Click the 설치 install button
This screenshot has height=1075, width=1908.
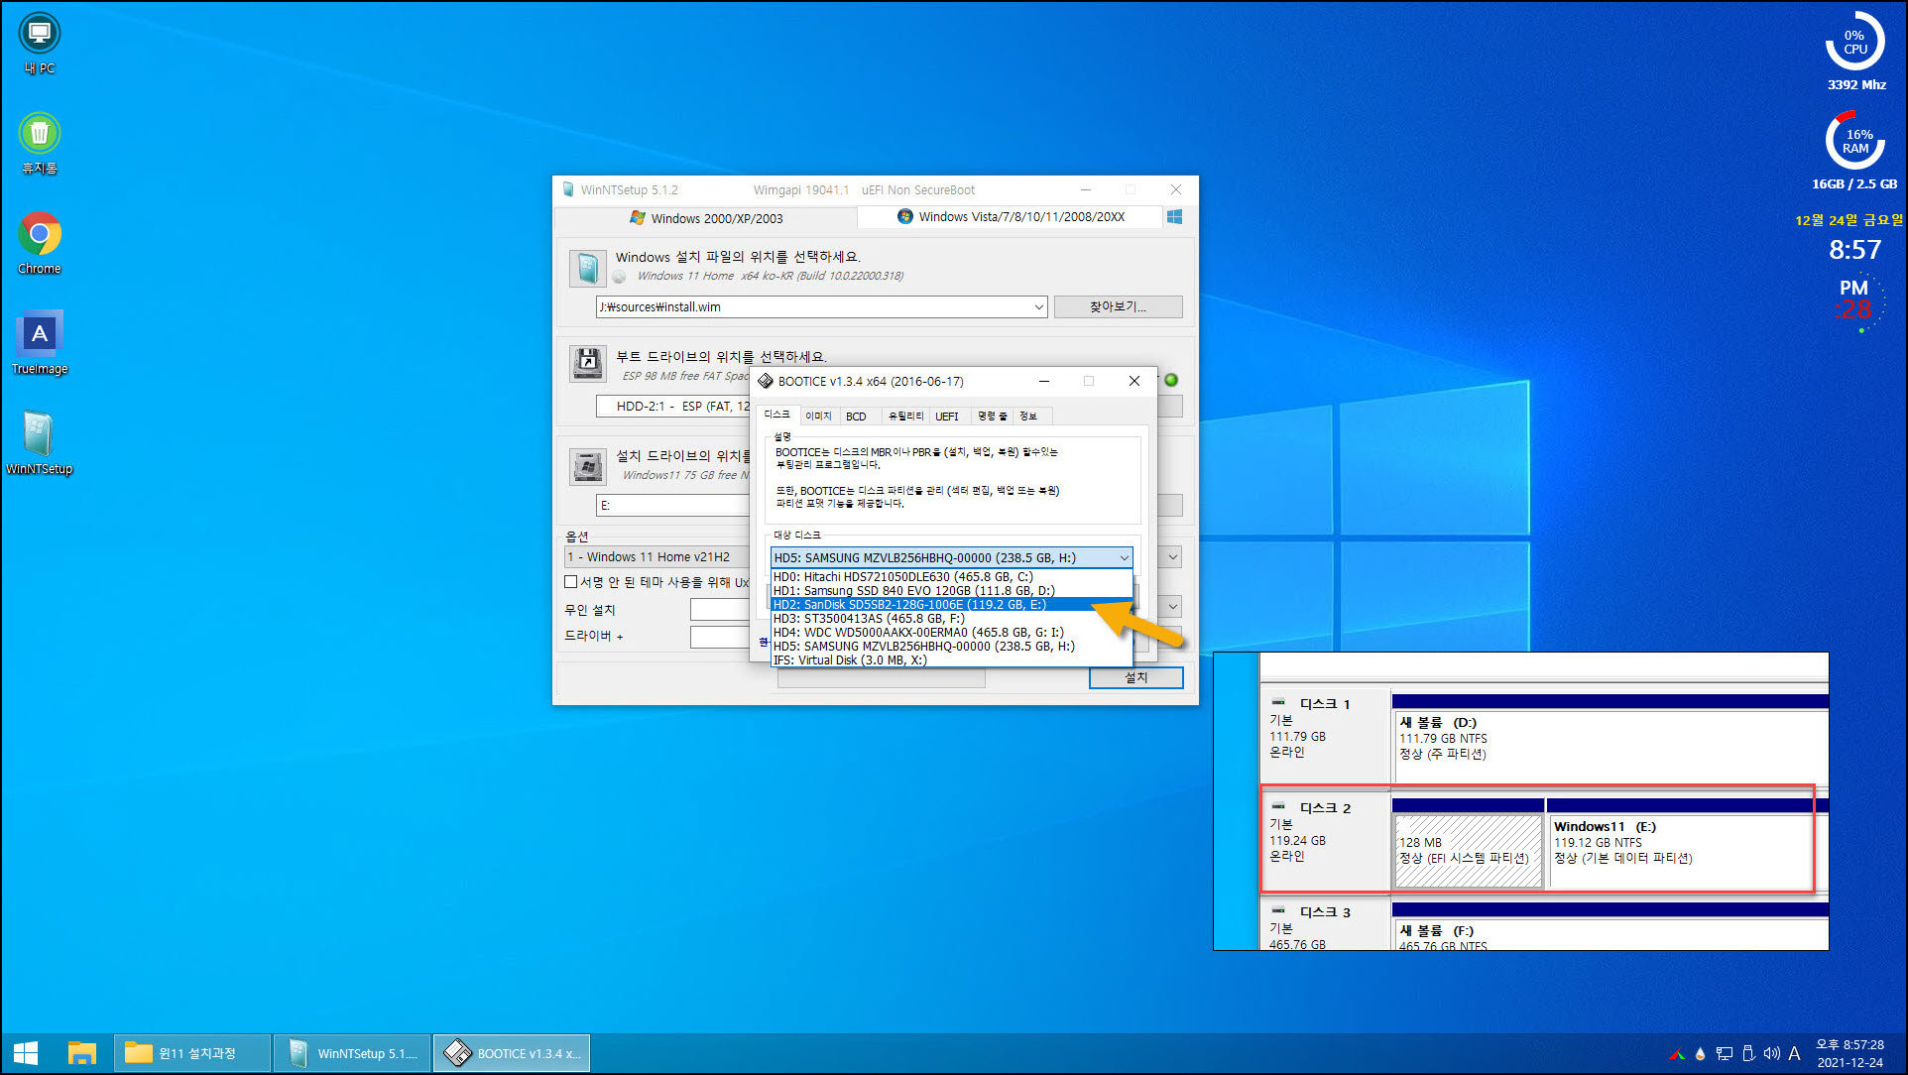pos(1135,677)
